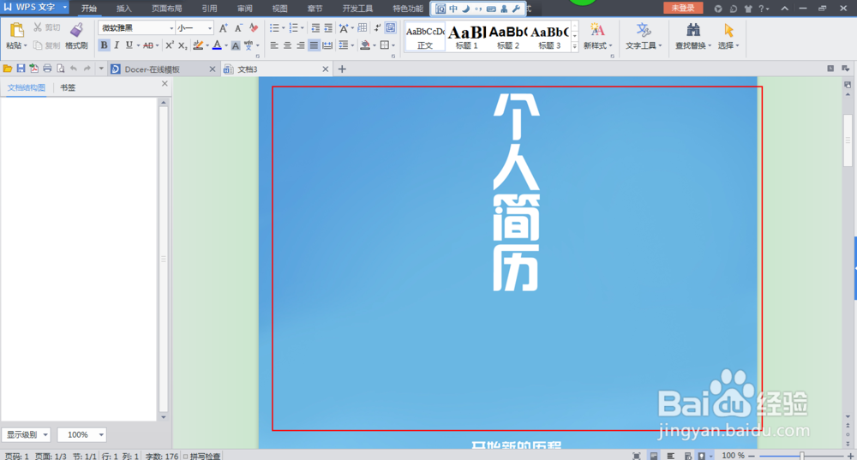This screenshot has width=857, height=460.
Task: Toggle spell check box in status bar
Action: [186, 457]
